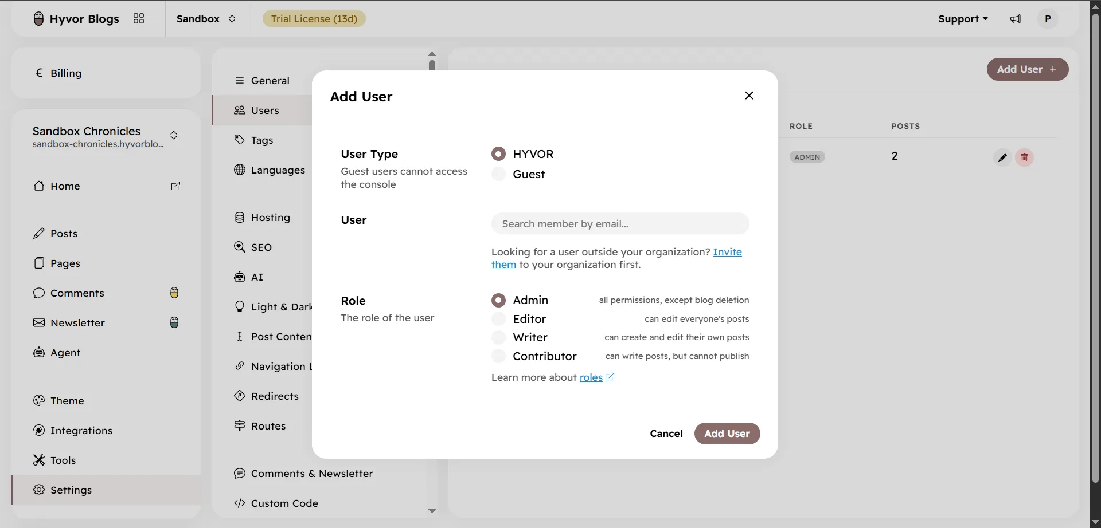Click the Routes signpost icon

click(x=240, y=425)
